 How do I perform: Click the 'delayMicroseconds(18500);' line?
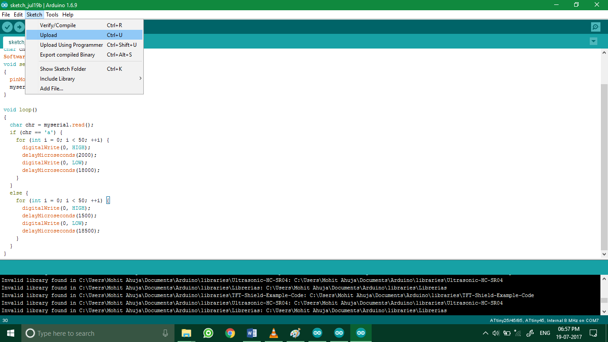tap(61, 231)
